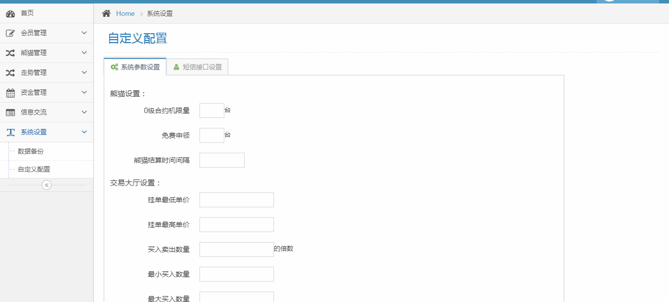Open the 自定义配置 submenu item
Screen dimensions: 669x302
coord(34,169)
